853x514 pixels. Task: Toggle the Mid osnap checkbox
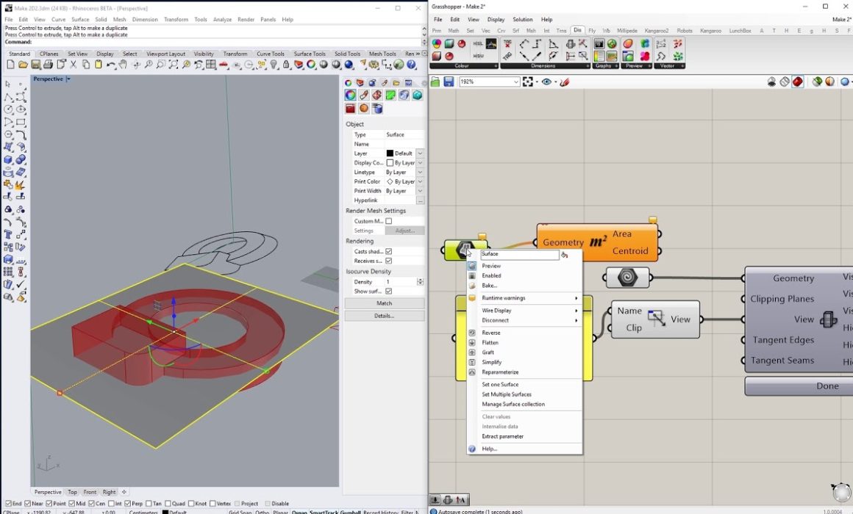coord(72,504)
